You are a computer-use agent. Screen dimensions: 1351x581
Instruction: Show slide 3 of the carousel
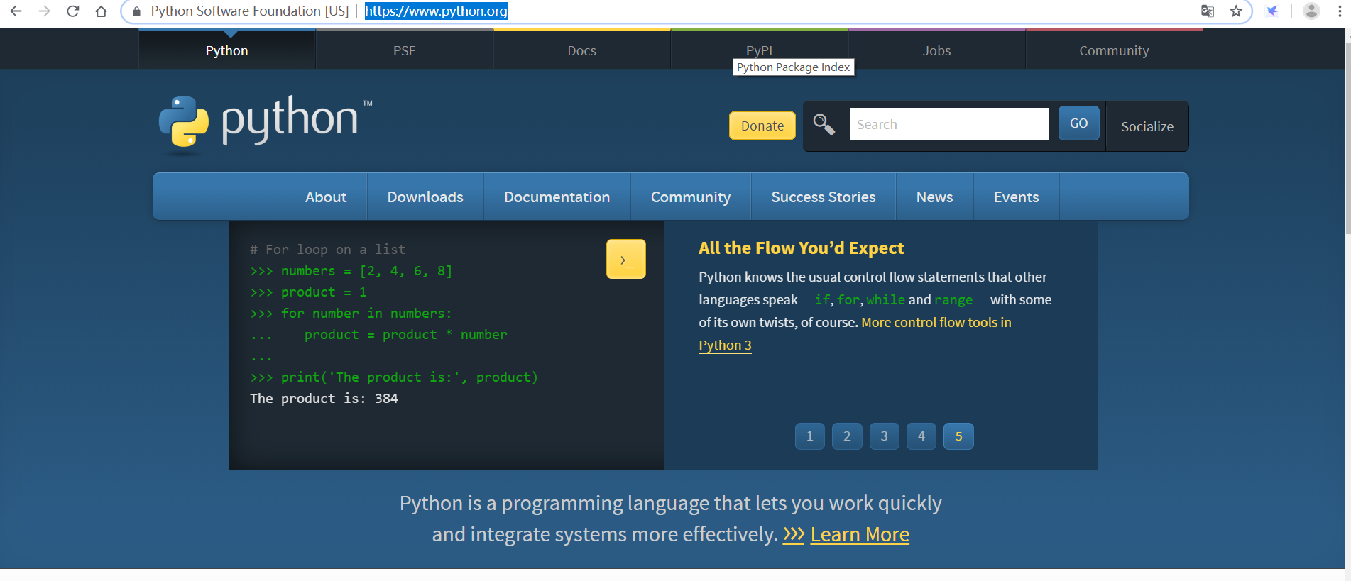coord(885,436)
